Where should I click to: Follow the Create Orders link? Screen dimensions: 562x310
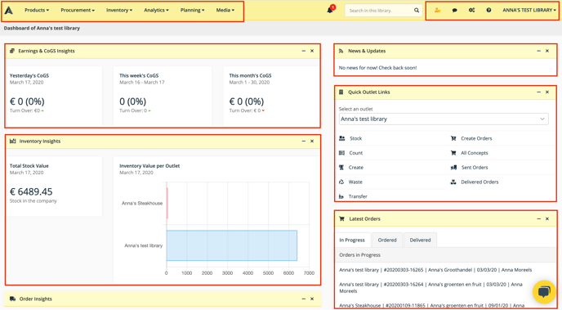(x=476, y=138)
